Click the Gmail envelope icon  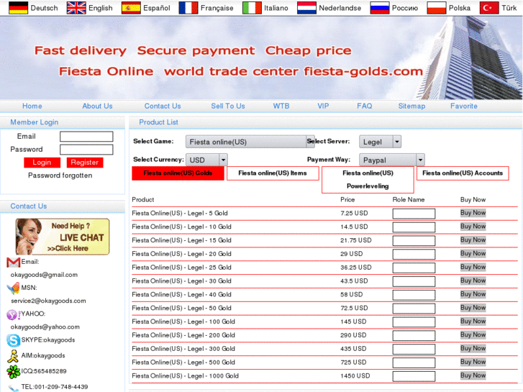click(14, 263)
